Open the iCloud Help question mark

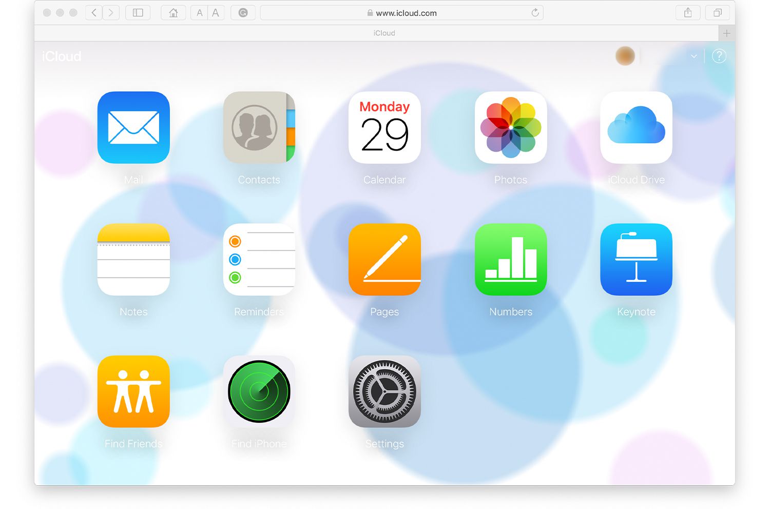coord(719,56)
